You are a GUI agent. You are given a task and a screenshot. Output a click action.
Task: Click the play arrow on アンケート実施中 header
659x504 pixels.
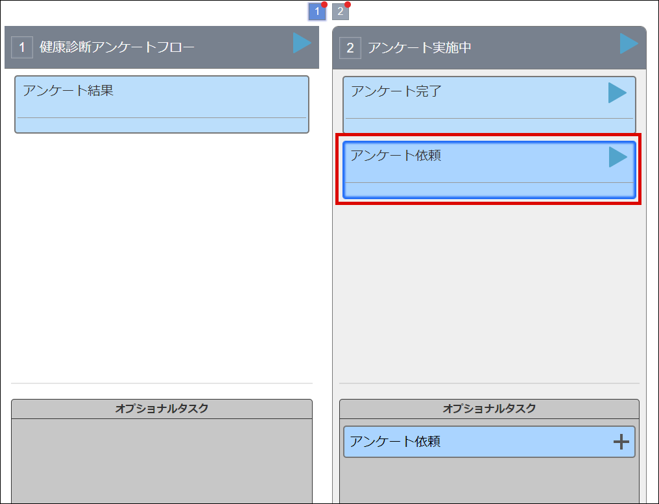click(x=628, y=43)
